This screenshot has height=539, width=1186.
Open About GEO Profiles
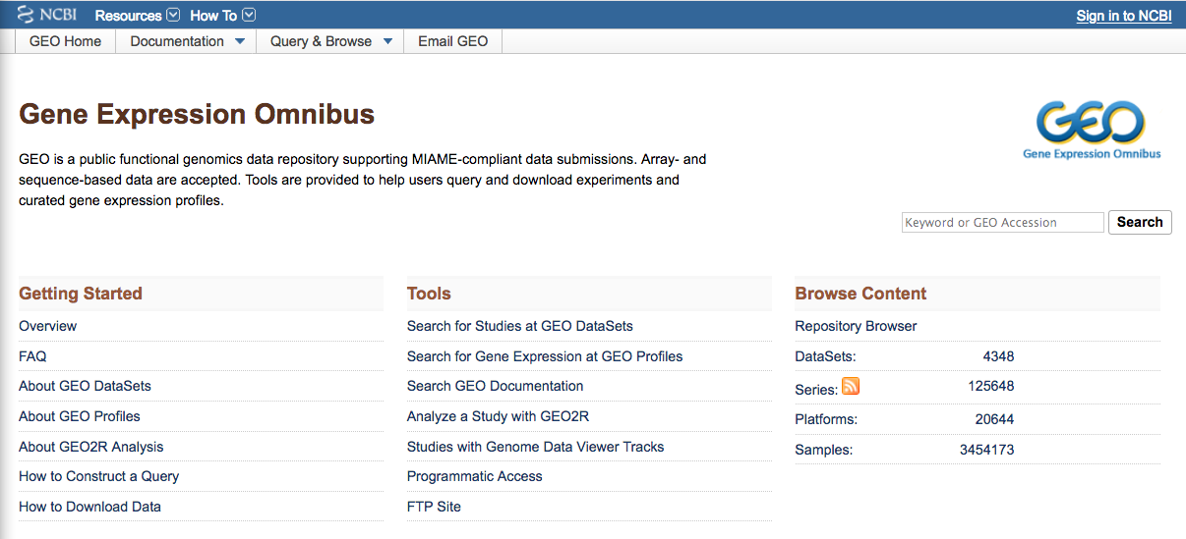pyautogui.click(x=80, y=416)
